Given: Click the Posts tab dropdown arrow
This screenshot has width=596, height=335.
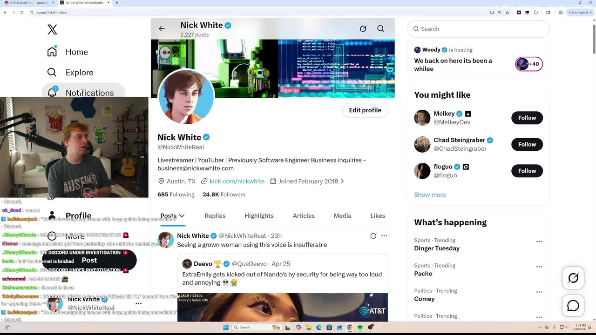Looking at the screenshot, I should pyautogui.click(x=182, y=215).
